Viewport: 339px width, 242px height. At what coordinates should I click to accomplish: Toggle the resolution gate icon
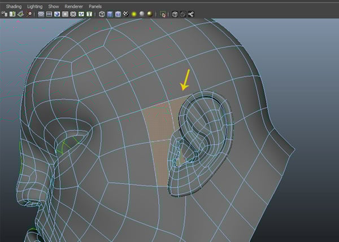click(57, 14)
